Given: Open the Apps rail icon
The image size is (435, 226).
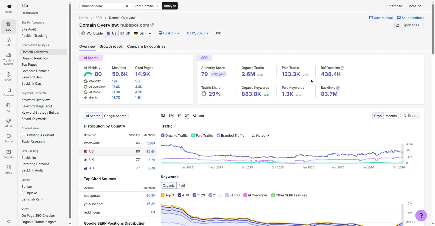Looking at the screenshot, I should (x=8, y=170).
